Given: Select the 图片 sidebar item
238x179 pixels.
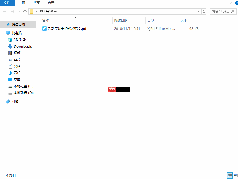Looking at the screenshot, I should pos(17,59).
